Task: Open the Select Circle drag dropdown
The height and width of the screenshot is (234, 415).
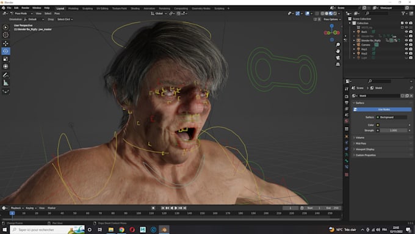Action: pyautogui.click(x=65, y=20)
